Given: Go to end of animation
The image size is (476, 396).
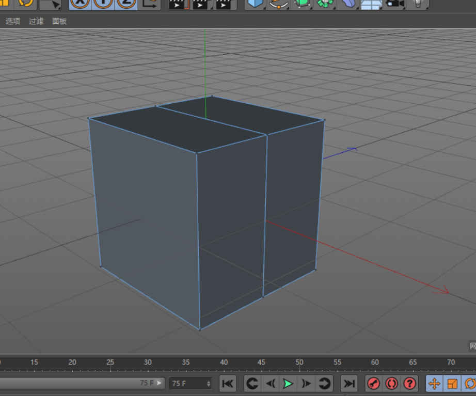Looking at the screenshot, I should tap(349, 384).
